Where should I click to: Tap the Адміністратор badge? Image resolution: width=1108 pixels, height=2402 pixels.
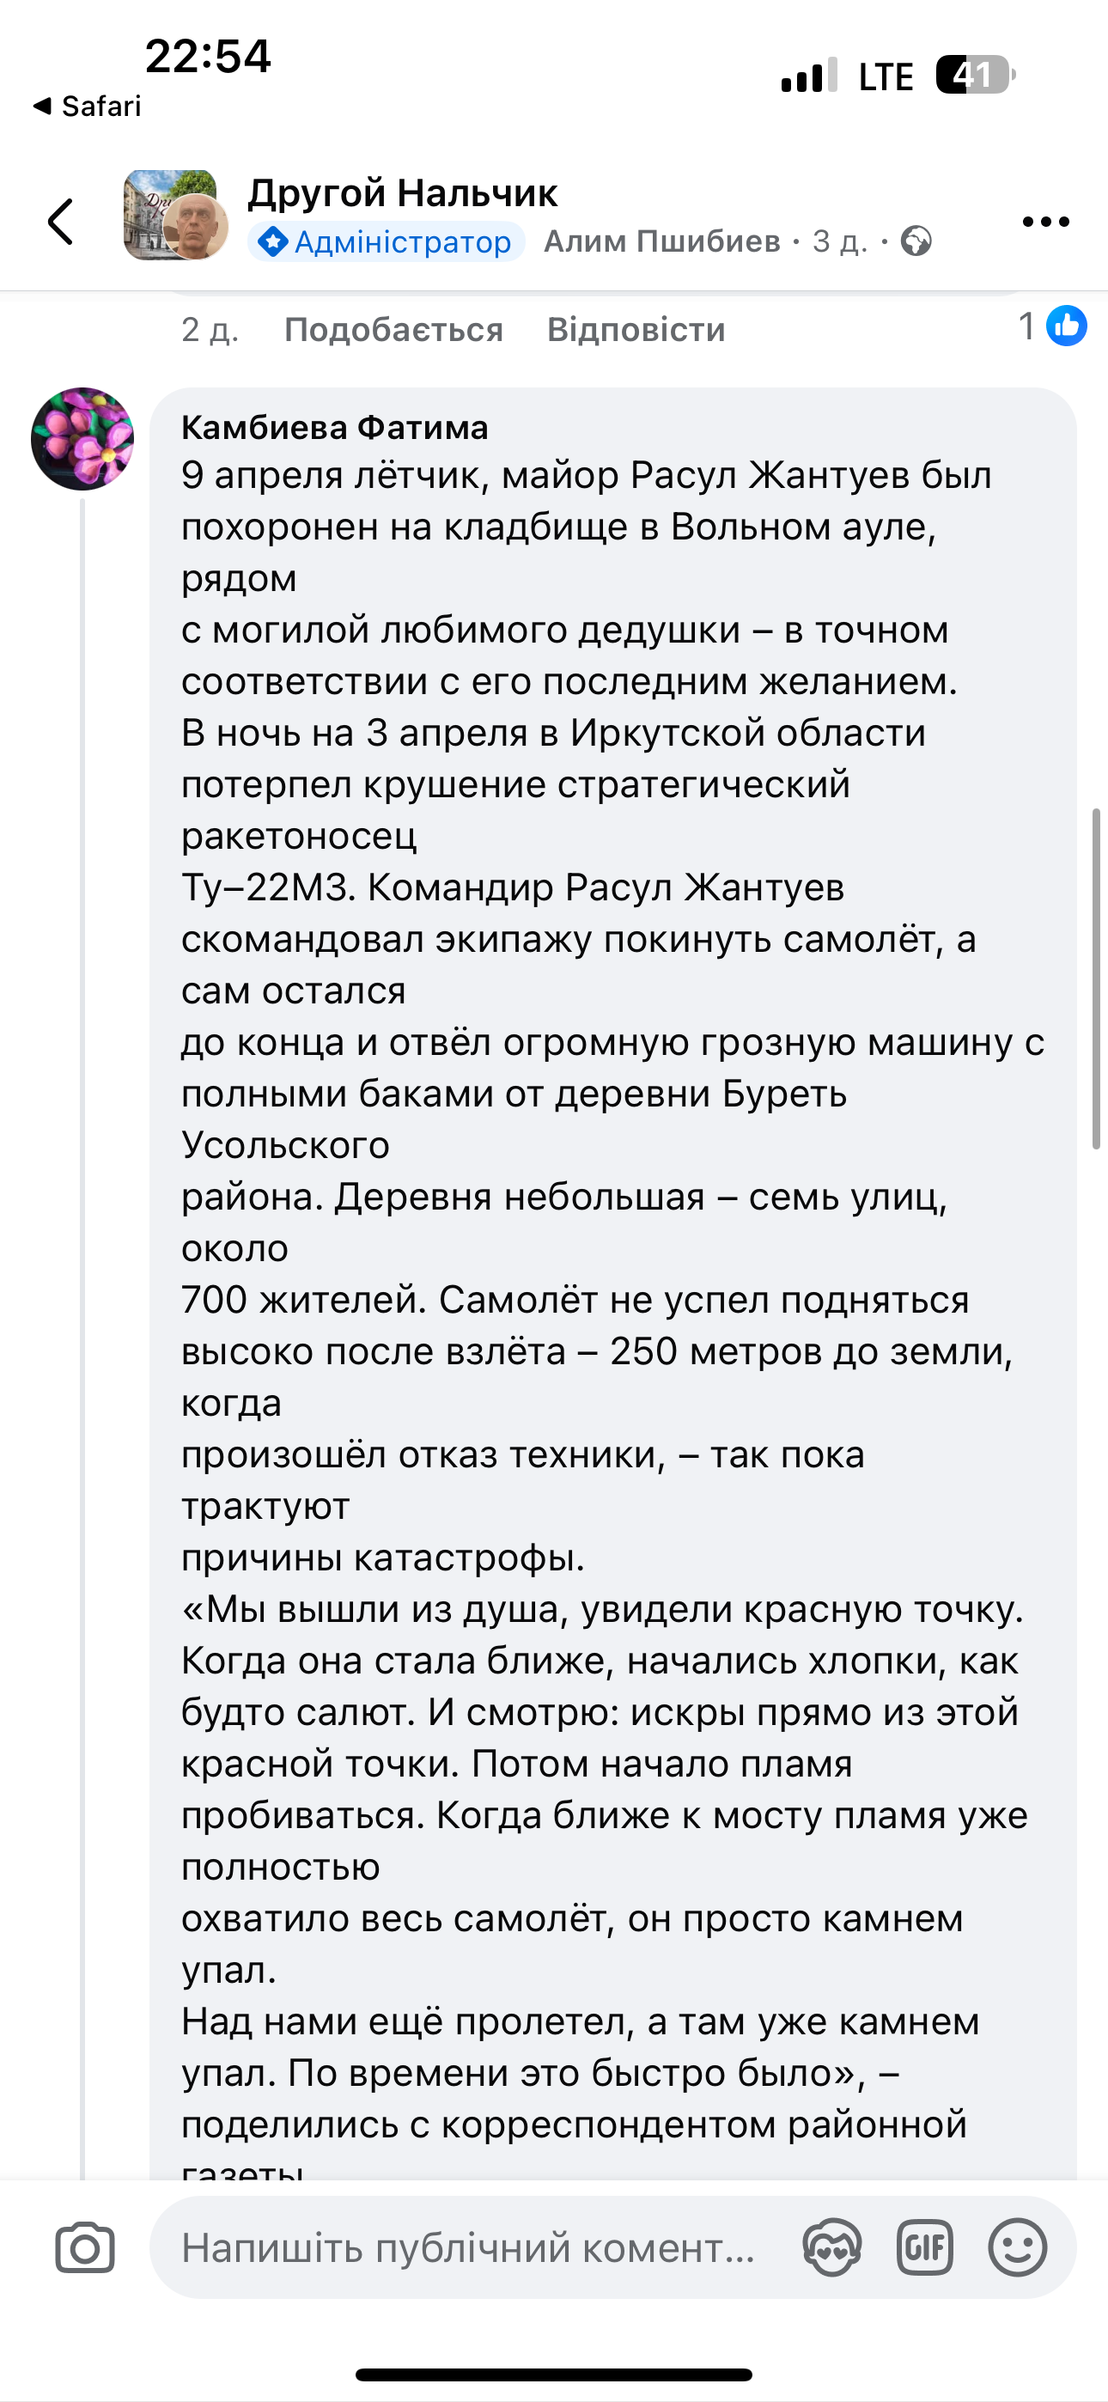tap(387, 241)
